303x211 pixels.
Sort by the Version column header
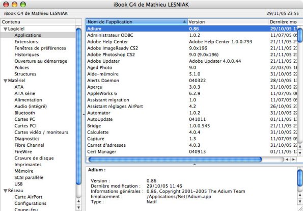point(228,22)
